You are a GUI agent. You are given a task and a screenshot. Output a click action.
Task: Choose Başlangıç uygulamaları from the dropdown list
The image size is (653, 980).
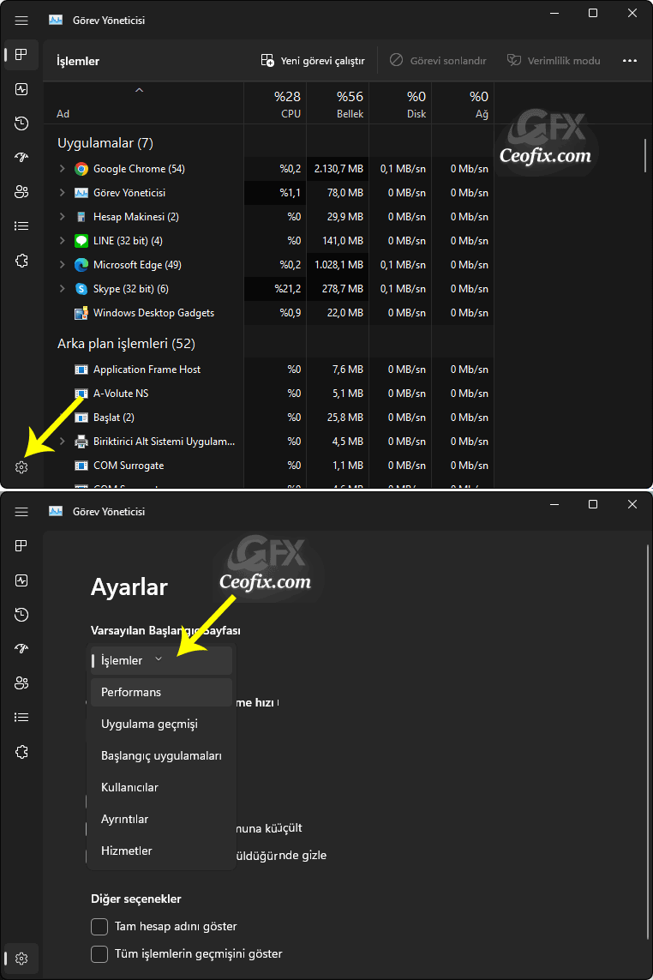tap(161, 756)
